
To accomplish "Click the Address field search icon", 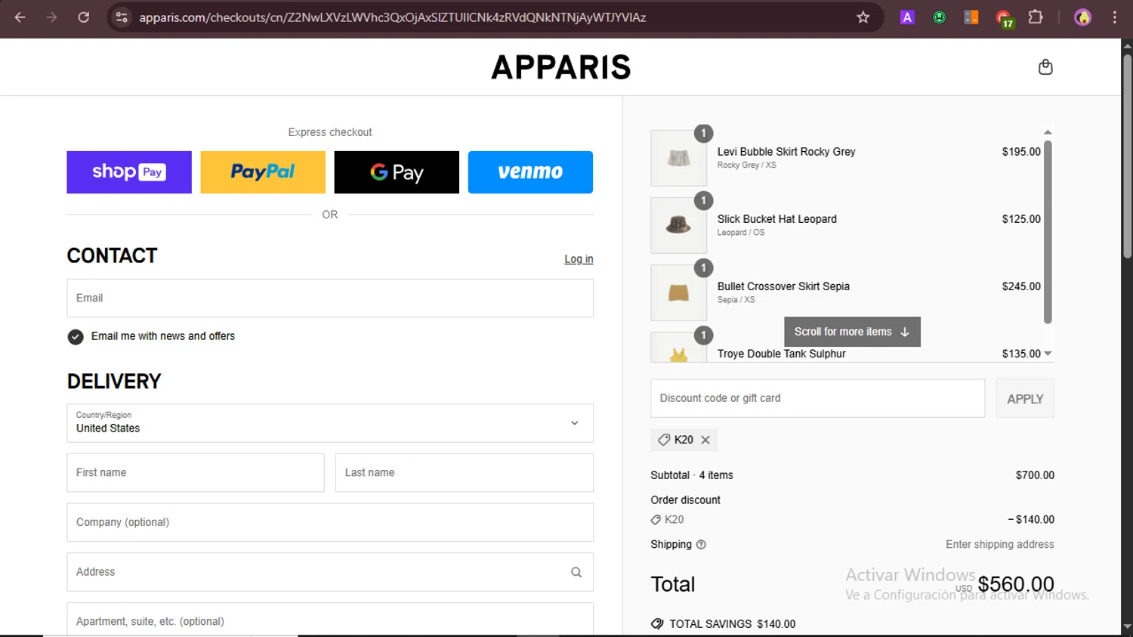I will pos(576,572).
